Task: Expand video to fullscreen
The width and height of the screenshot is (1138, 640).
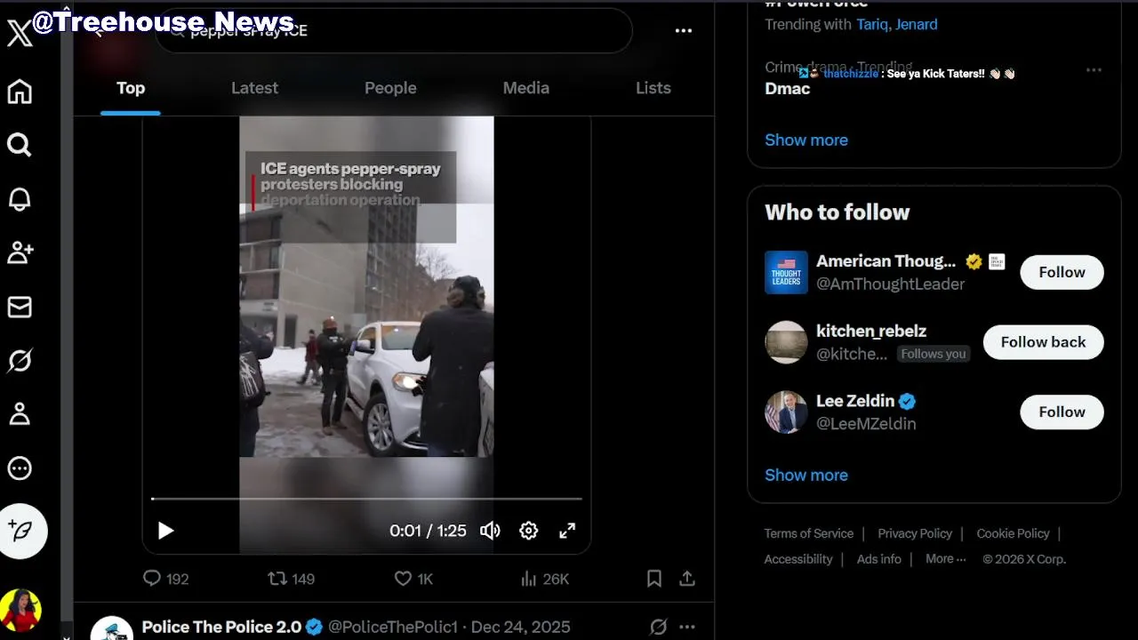Action: (567, 531)
